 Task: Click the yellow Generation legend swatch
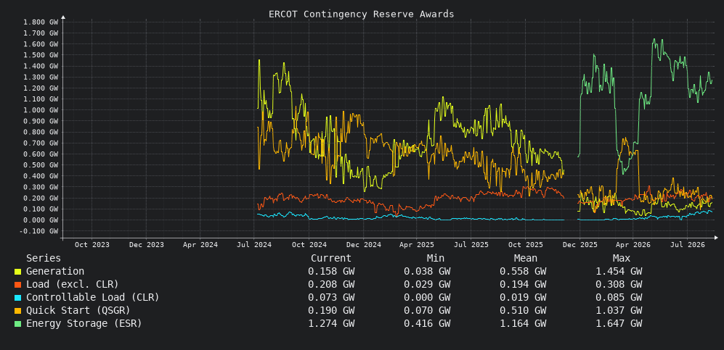tap(17, 272)
